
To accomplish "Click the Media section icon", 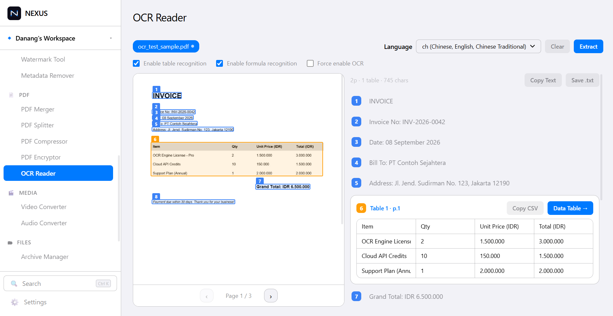I will coord(11,193).
